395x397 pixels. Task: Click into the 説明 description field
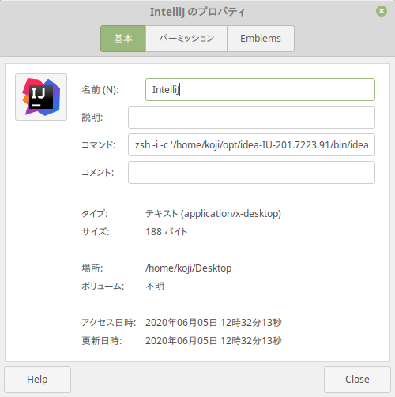pos(251,117)
